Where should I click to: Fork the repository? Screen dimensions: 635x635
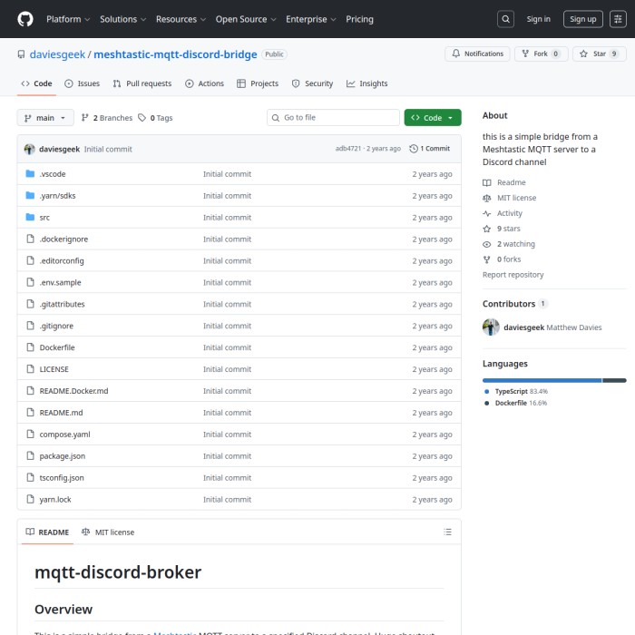tap(541, 54)
